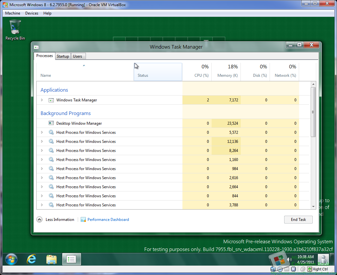Sort by Network (%) column header
This screenshot has height=275, width=337.
(285, 72)
